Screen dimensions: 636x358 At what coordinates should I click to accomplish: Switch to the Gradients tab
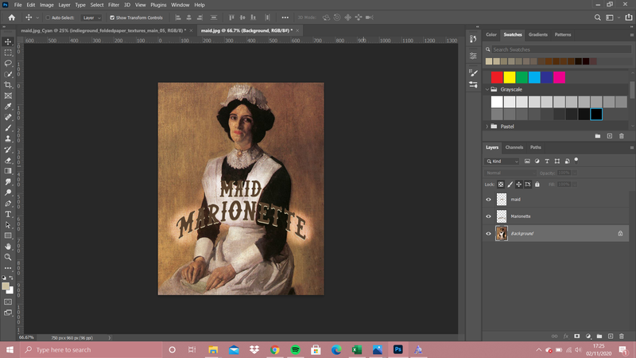click(x=538, y=34)
